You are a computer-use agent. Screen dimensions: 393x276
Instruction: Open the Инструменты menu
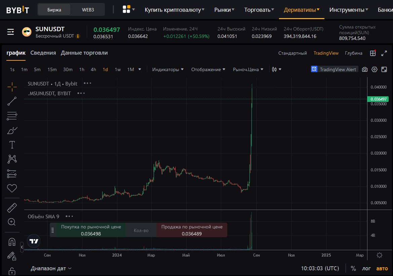(x=349, y=10)
